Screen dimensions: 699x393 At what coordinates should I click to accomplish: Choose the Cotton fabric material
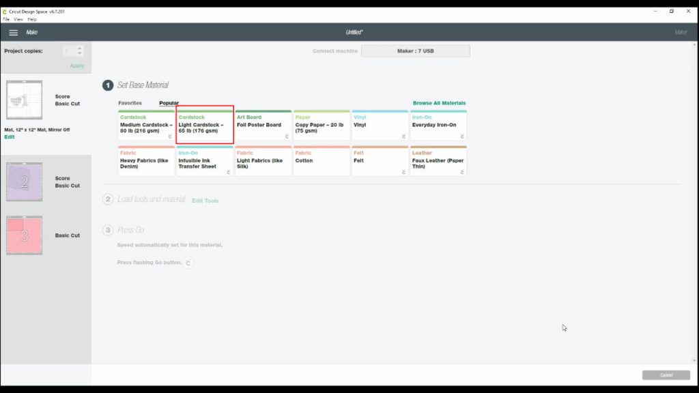(x=322, y=161)
